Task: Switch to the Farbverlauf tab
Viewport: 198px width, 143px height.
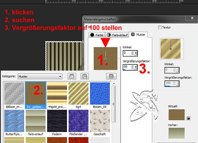Action: click(x=117, y=35)
